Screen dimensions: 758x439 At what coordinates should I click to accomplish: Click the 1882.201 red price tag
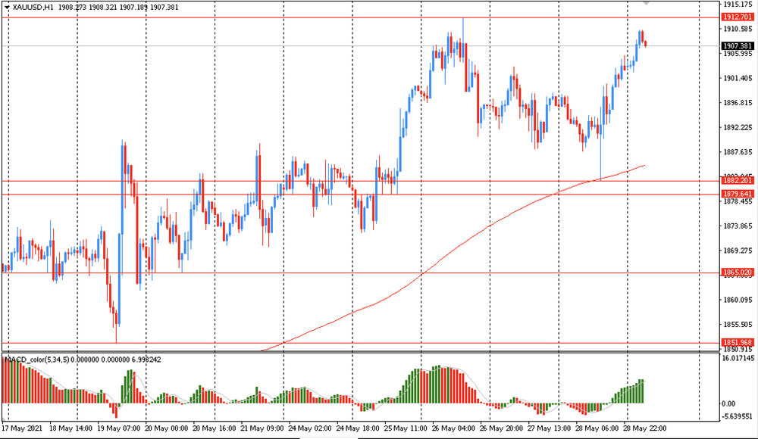738,181
